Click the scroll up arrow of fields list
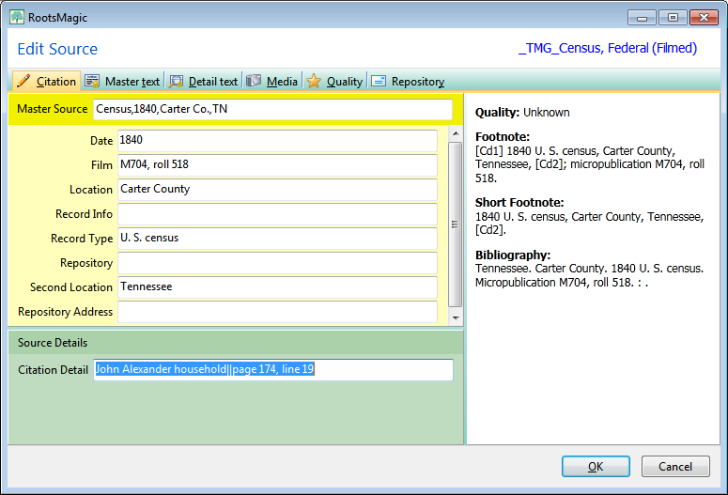Image resolution: width=728 pixels, height=495 pixels. pos(456,133)
